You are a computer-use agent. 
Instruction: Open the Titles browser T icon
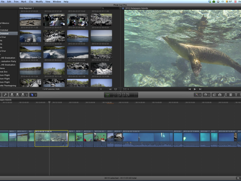[x=236, y=95]
